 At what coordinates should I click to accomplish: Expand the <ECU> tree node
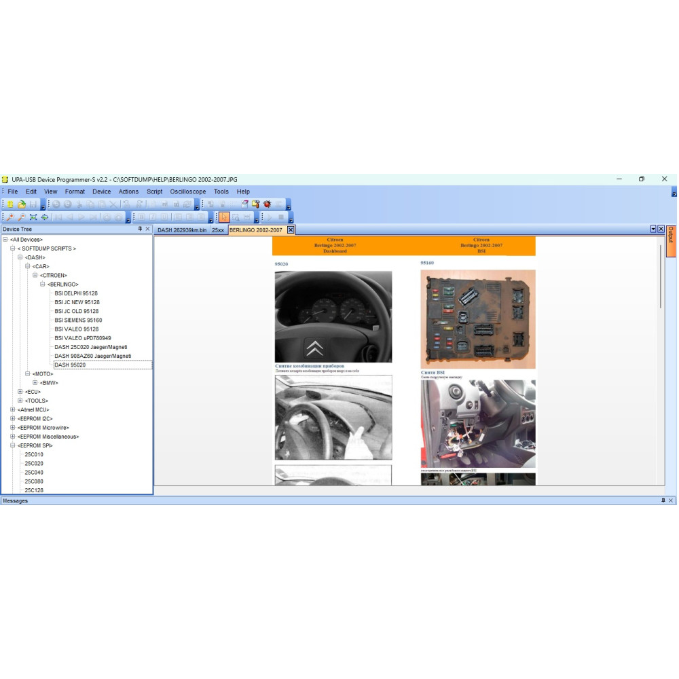(x=20, y=392)
